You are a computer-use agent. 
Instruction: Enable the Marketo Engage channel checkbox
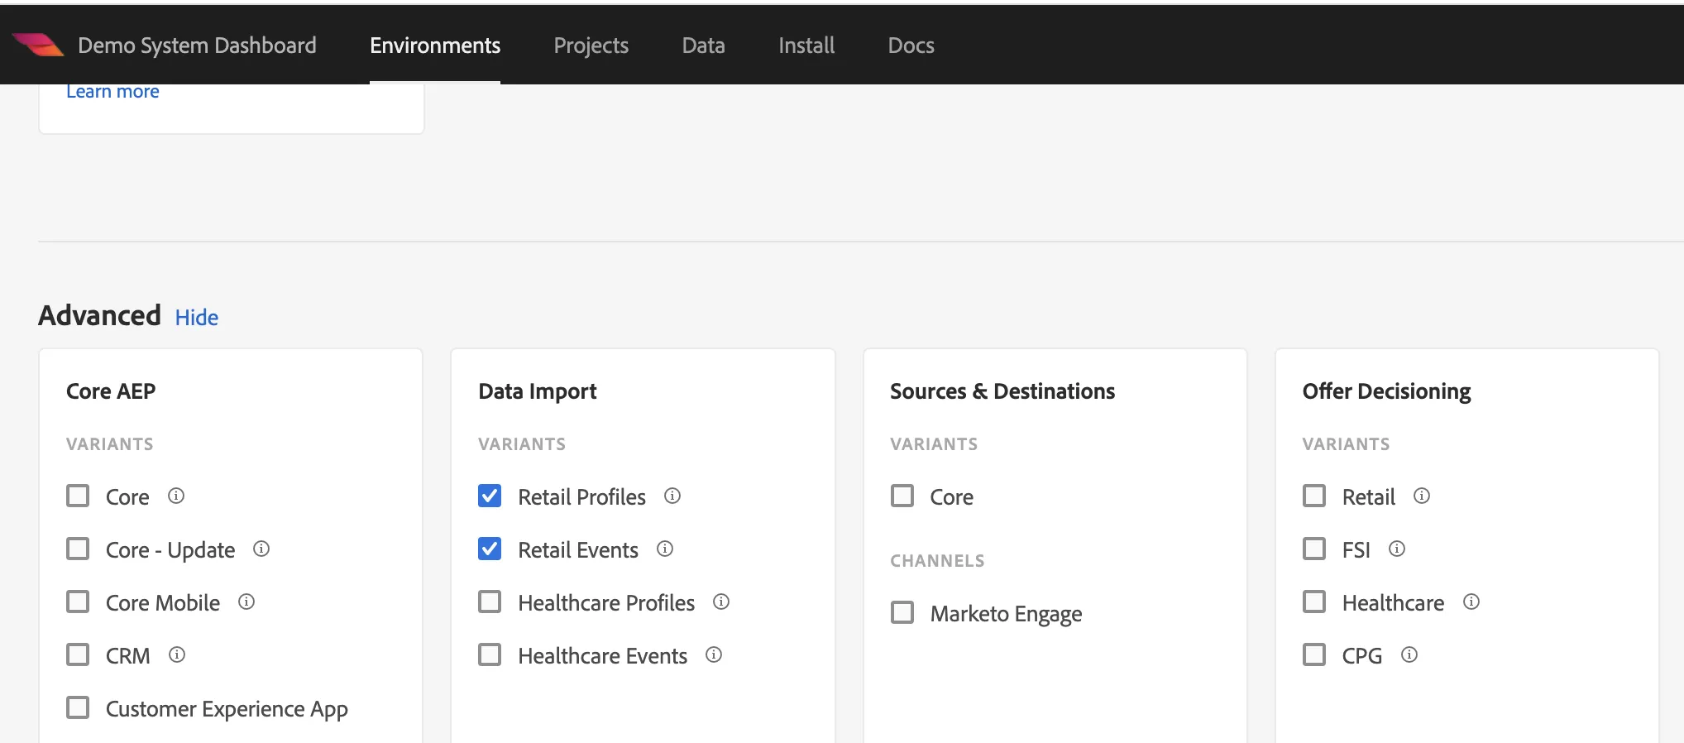point(902,612)
